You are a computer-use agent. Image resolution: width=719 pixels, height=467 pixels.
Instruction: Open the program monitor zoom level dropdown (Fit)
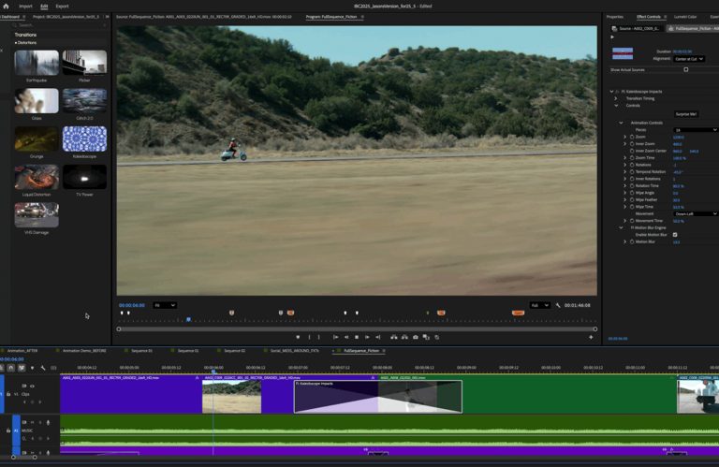[x=165, y=305]
